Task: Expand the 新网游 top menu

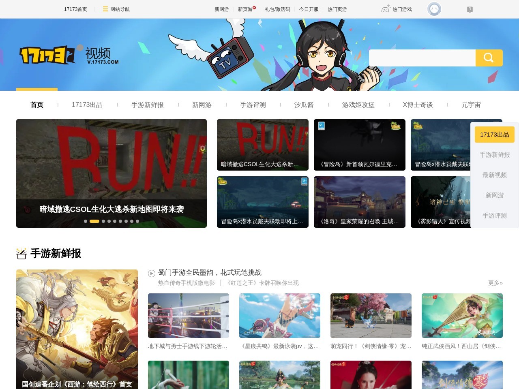Action: tap(221, 9)
